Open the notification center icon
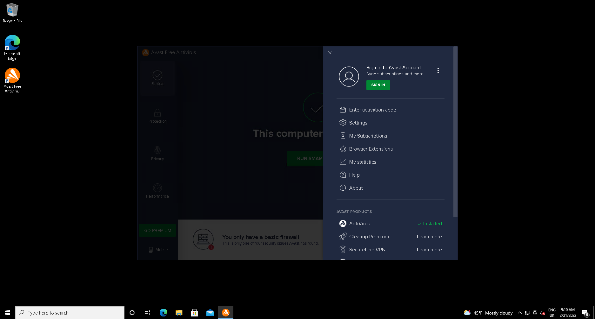The height and width of the screenshot is (319, 595). point(585,313)
